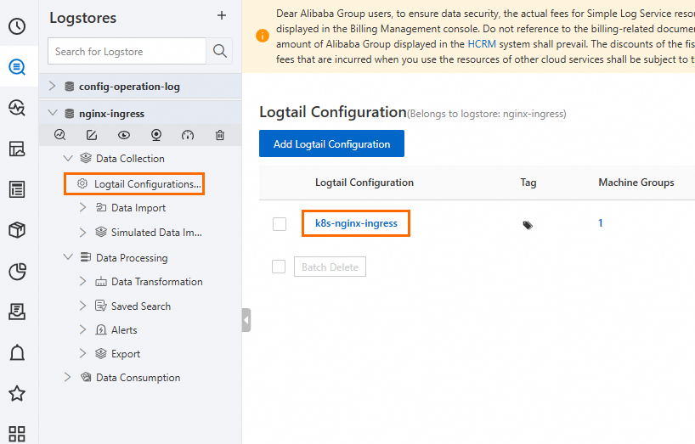The width and height of the screenshot is (695, 444).
Task: Click the sidebar collapse handle
Action: tap(246, 319)
